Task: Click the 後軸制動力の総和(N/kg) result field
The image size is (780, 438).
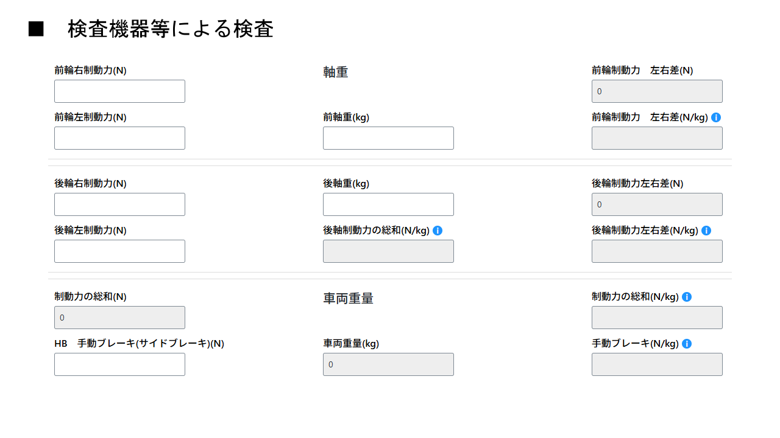Action: (388, 251)
